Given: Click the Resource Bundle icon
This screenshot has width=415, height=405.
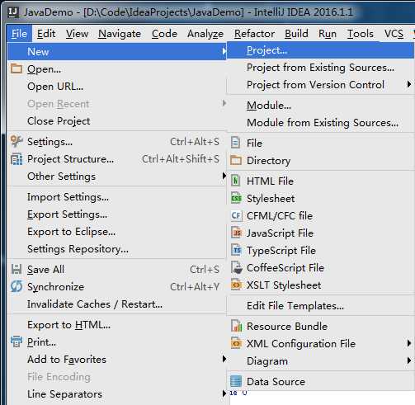Looking at the screenshot, I should (236, 326).
